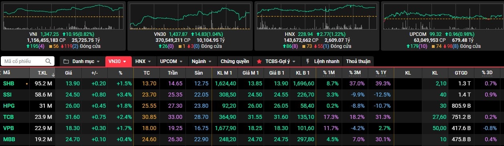Open the HNX dropdown
504x146 pixels.
tap(144, 61)
